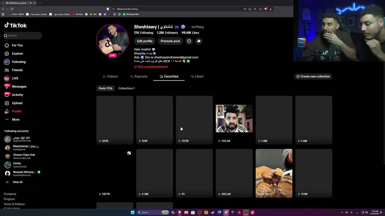Switch to Liked tab
This screenshot has height=216, width=385.
click(x=197, y=76)
